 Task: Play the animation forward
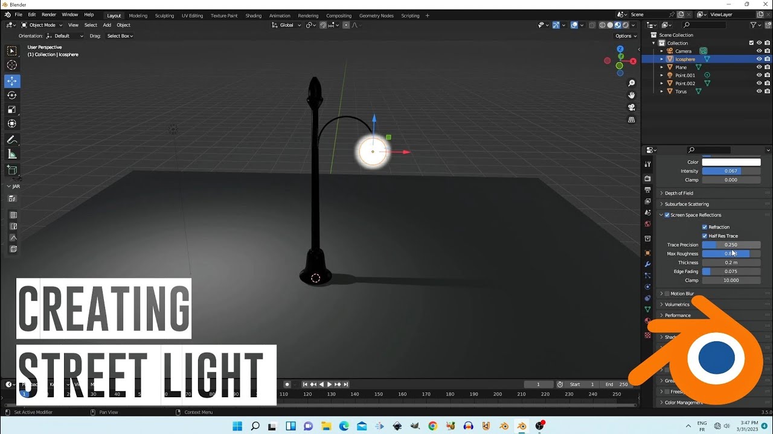tap(330, 385)
